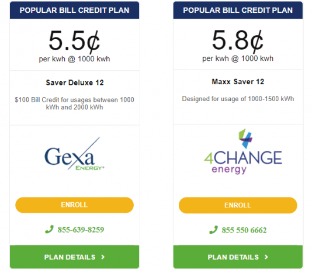Click the right Popular Bill Credit Plan header
Viewport: 312px width, 270px height.
coord(238,10)
